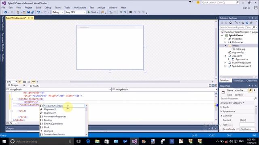Image resolution: width=259 pixels, height=145 pixels.
Task: Click the Windows Start button
Action: click(x=4, y=141)
